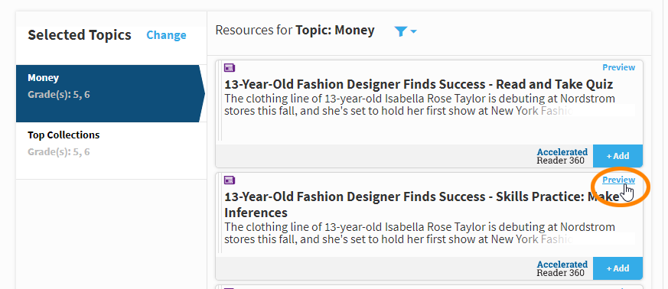Open the title '13-Year-Old Fashion Designer Finds Success - Read and Take Quiz'

pos(419,84)
